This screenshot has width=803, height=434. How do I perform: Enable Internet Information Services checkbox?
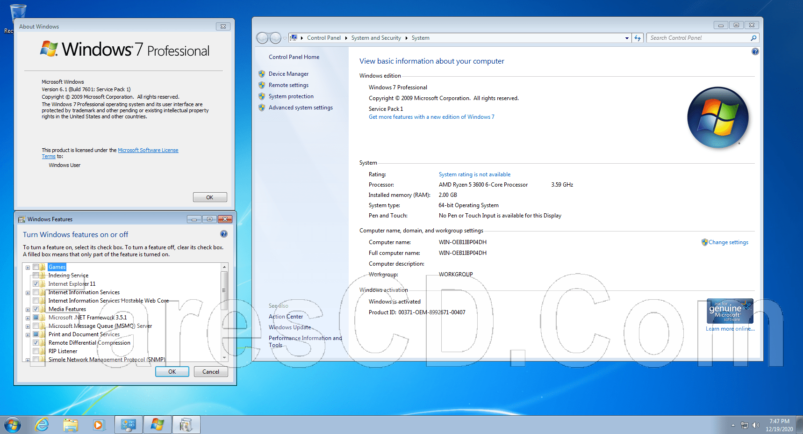[36, 292]
